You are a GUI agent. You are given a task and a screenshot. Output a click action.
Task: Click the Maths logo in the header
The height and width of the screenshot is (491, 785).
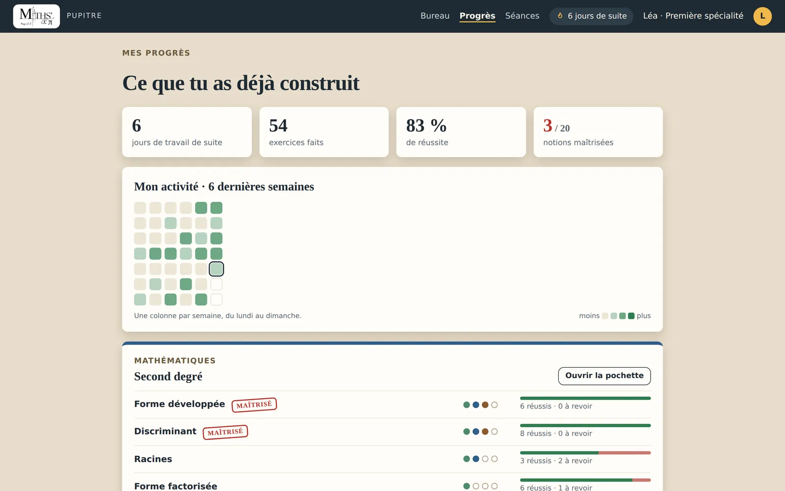coord(36,16)
